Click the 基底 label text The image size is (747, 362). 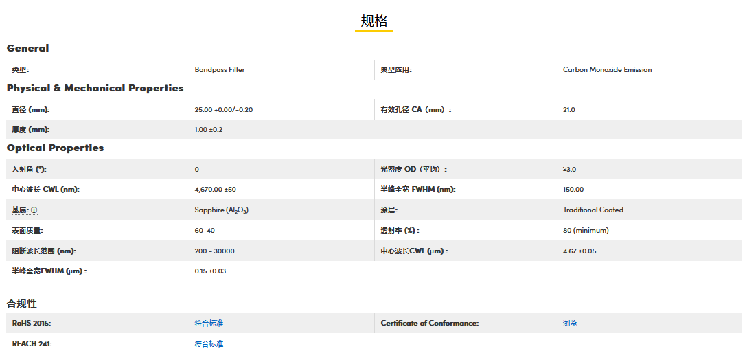pos(20,210)
